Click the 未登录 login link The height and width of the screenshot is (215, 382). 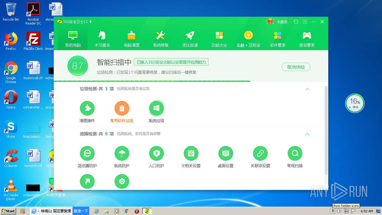pos(282,22)
